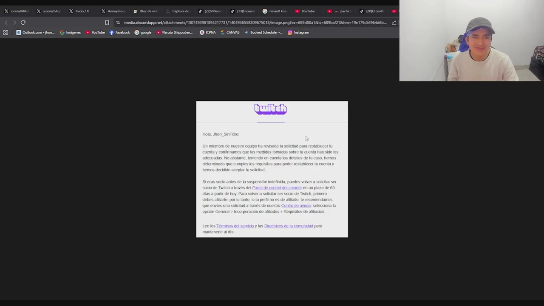
Task: Click 'Términos del servicio' link
Action: coord(235,226)
